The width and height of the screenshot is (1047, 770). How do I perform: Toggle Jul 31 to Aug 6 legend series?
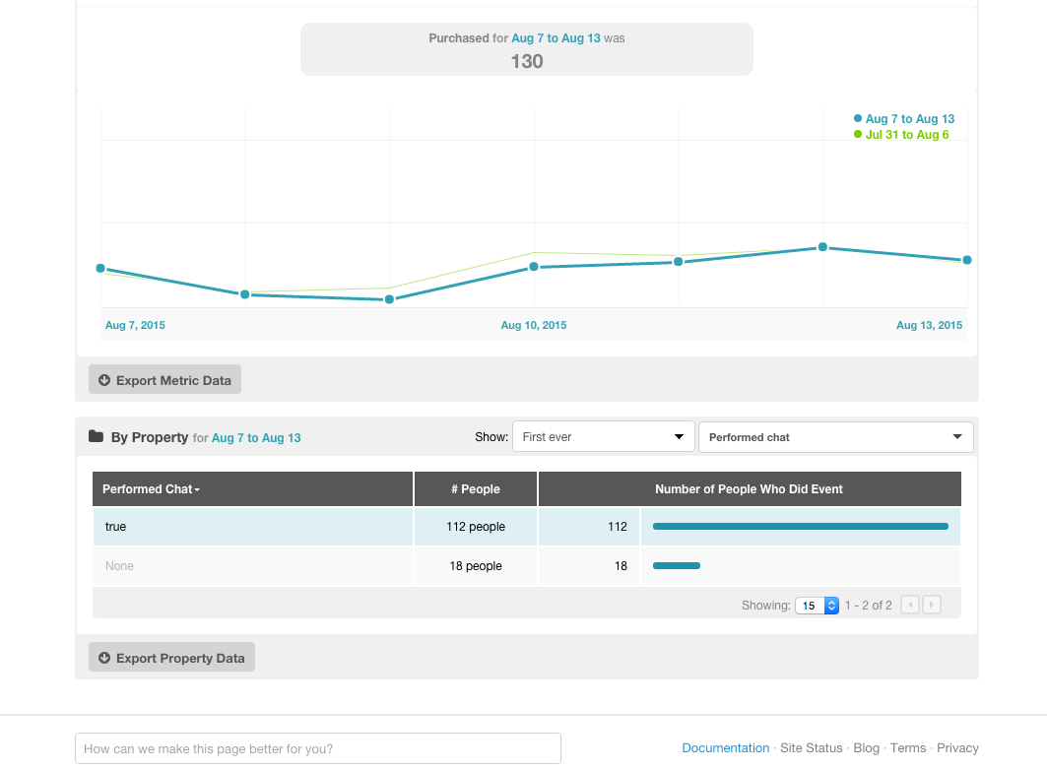pyautogui.click(x=901, y=135)
